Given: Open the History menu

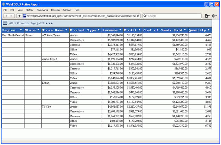Looking at the screenshot, I should coord(30,10).
